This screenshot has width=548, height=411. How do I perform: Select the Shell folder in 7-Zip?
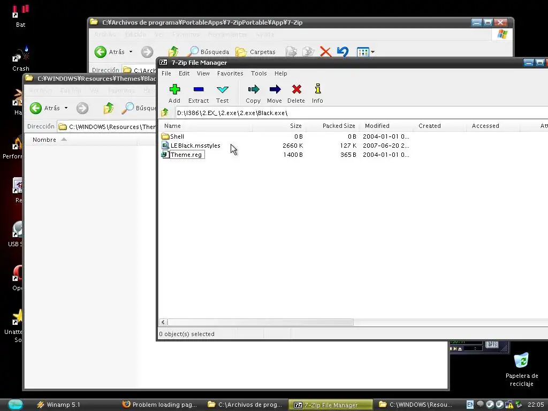coord(173,136)
